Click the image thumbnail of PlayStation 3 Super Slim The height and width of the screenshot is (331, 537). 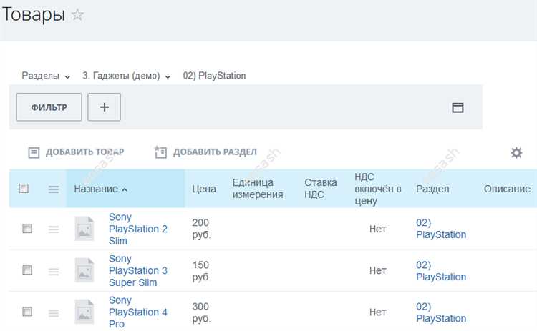(84, 270)
